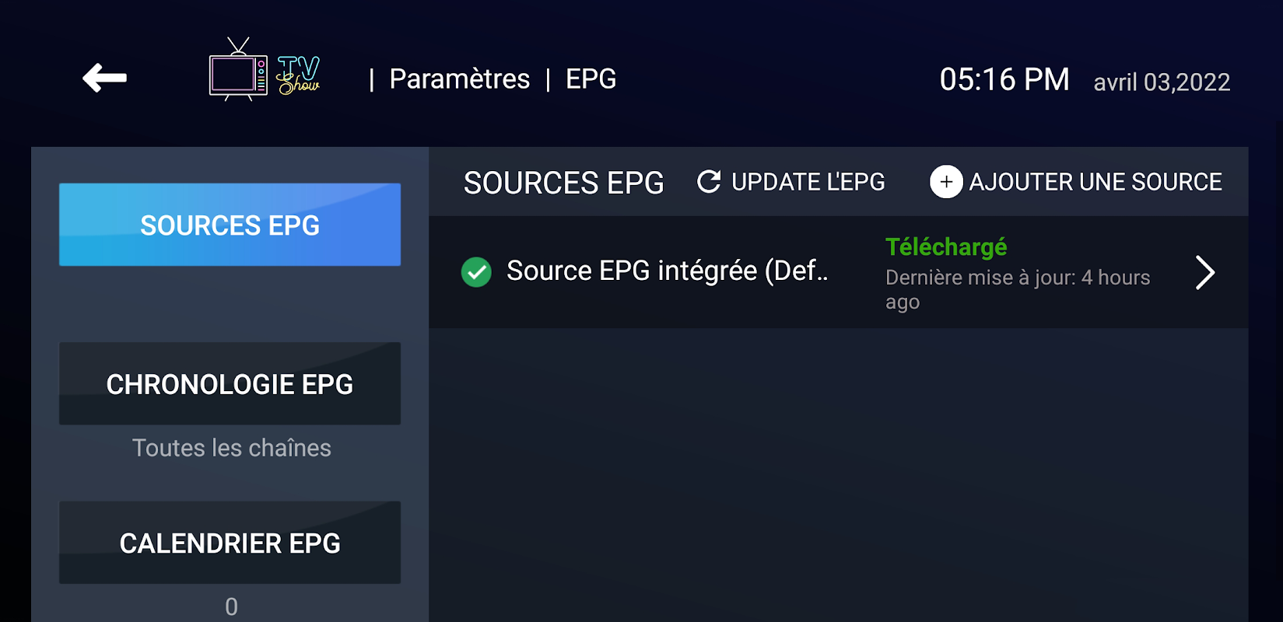The image size is (1283, 622).
Task: Click the plus circle icon
Action: [x=946, y=182]
